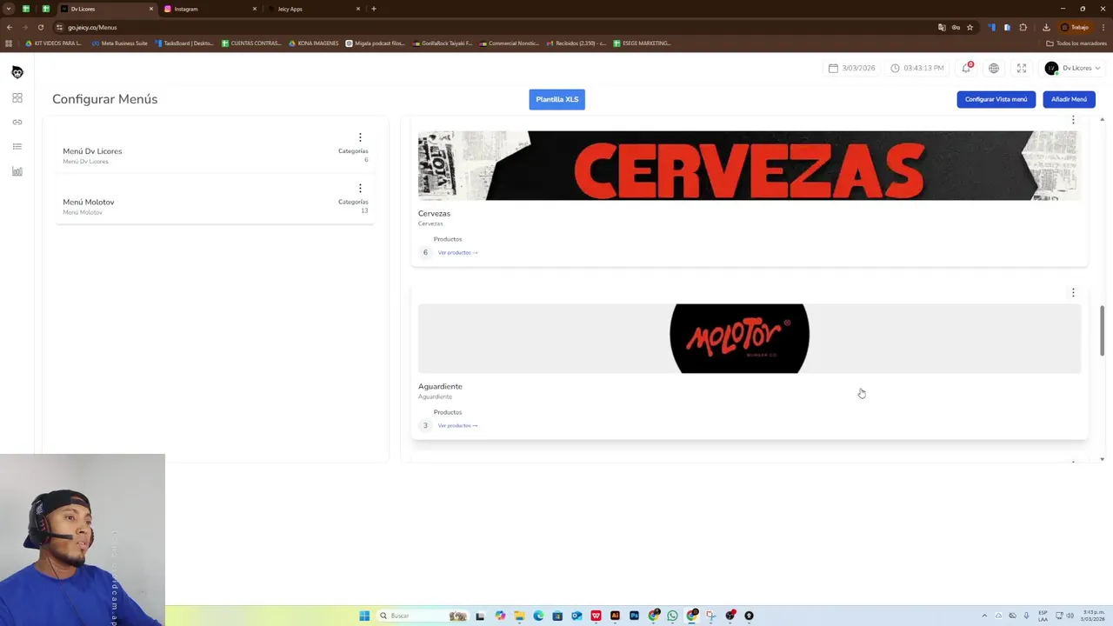Open options for Menú Molotov
The height and width of the screenshot is (626, 1113).
[360, 188]
